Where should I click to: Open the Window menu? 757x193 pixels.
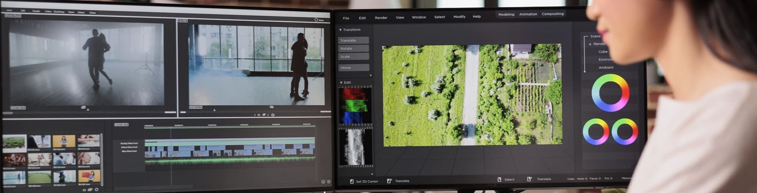419,17
